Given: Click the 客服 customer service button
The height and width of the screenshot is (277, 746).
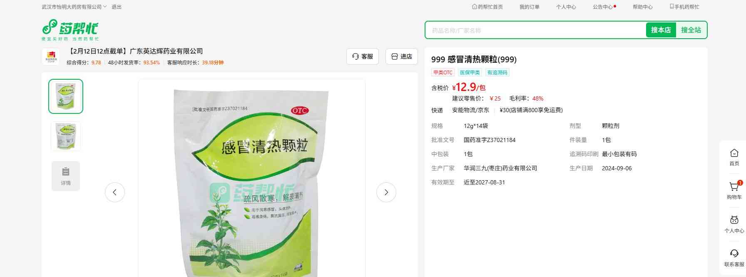Looking at the screenshot, I should pyautogui.click(x=363, y=56).
